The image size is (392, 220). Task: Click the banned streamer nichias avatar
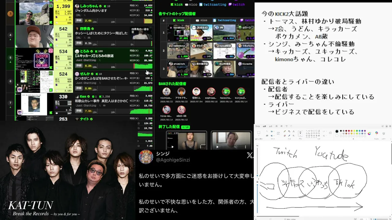coord(166,92)
